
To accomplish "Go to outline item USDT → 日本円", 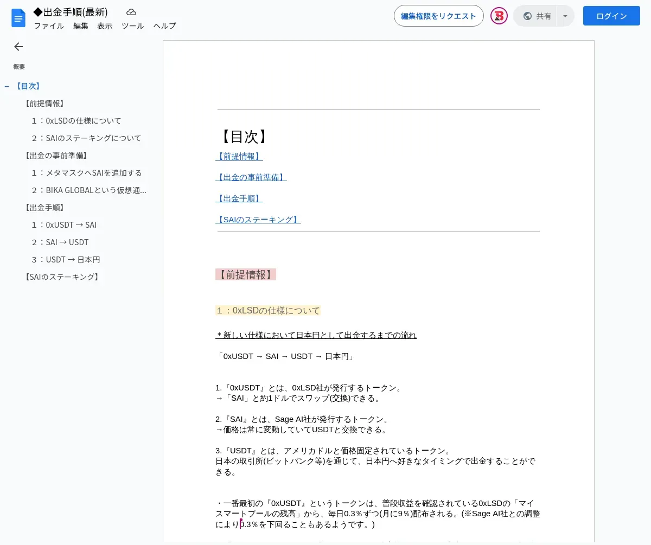I will click(66, 260).
